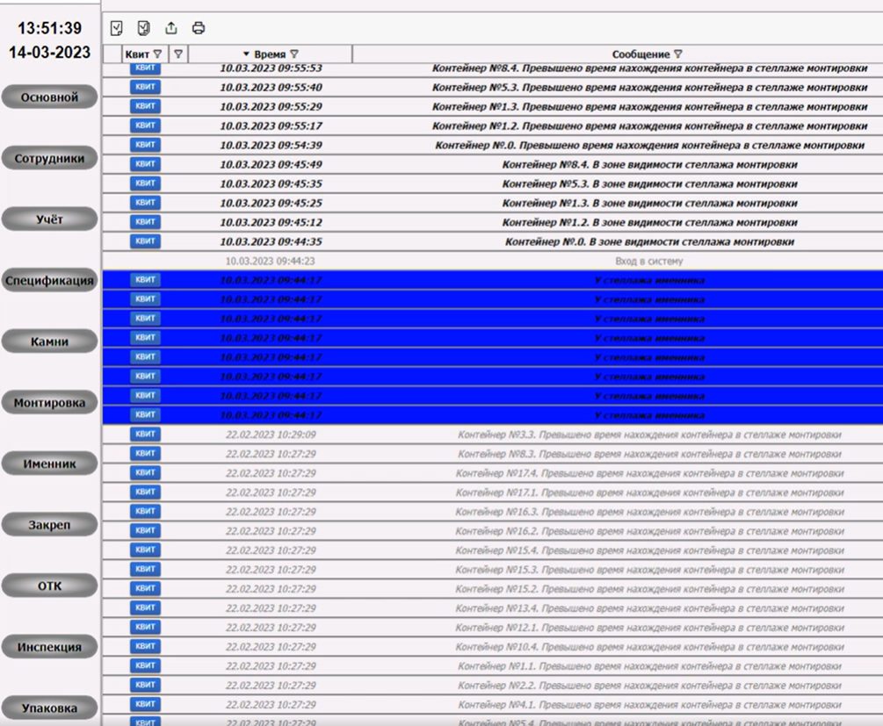
Task: Open the Упаковка section
Action: click(49, 708)
